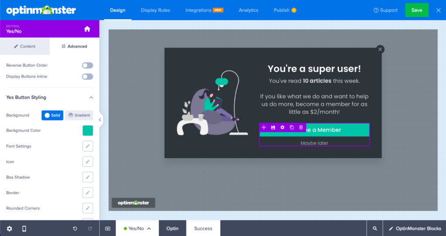Switch to the Optin view

(172, 228)
